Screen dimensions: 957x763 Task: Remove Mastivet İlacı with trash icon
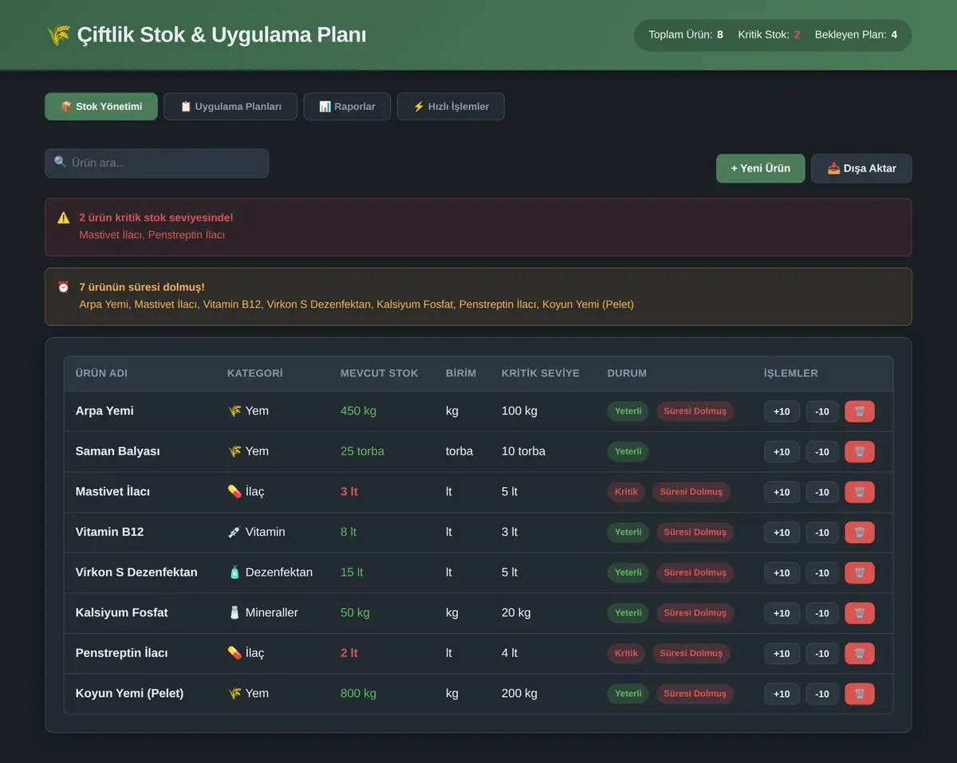tap(860, 492)
